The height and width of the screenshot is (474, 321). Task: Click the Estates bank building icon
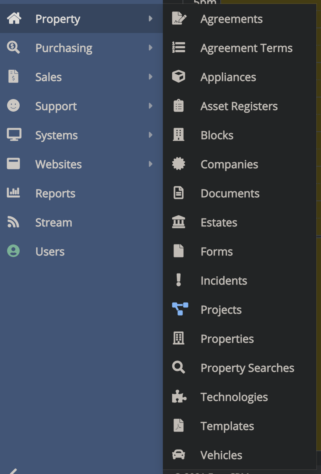179,222
